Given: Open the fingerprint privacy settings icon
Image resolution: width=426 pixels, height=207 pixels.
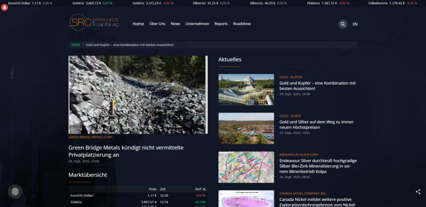Looking at the screenshot, I should tap(15, 192).
